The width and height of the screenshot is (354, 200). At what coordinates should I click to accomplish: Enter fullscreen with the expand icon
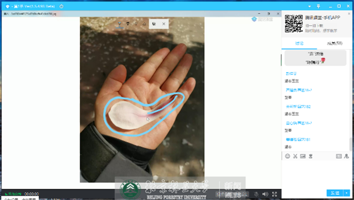click(275, 194)
